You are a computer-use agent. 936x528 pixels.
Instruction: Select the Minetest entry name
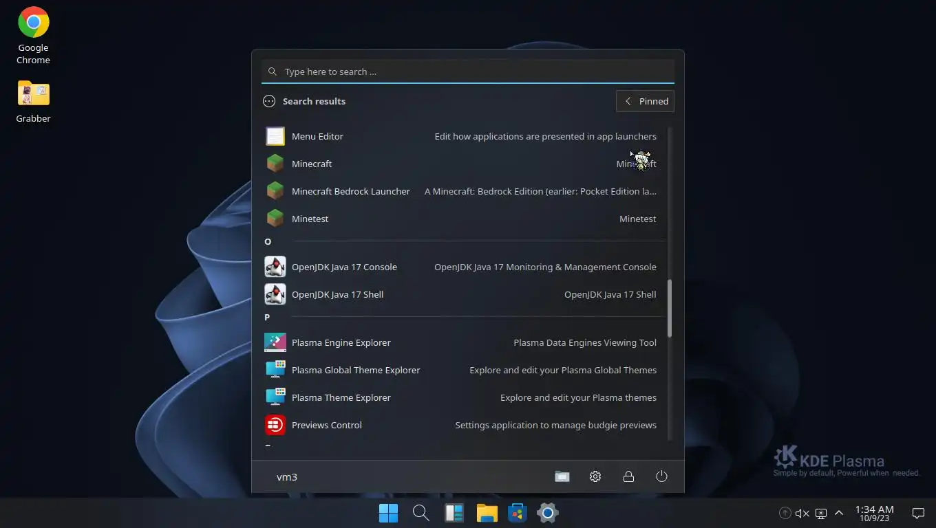click(310, 219)
